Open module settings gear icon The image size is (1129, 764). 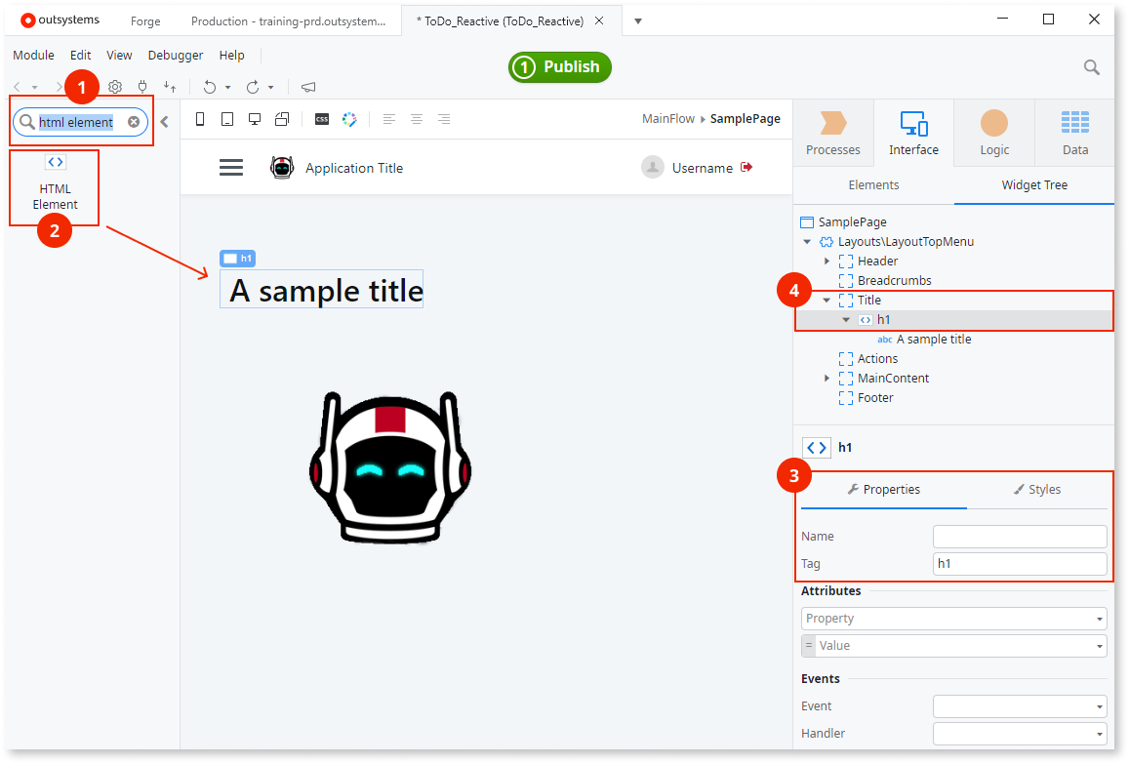coord(115,87)
